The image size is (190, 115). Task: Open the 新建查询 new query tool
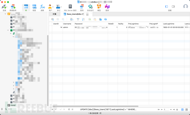(13, 8)
